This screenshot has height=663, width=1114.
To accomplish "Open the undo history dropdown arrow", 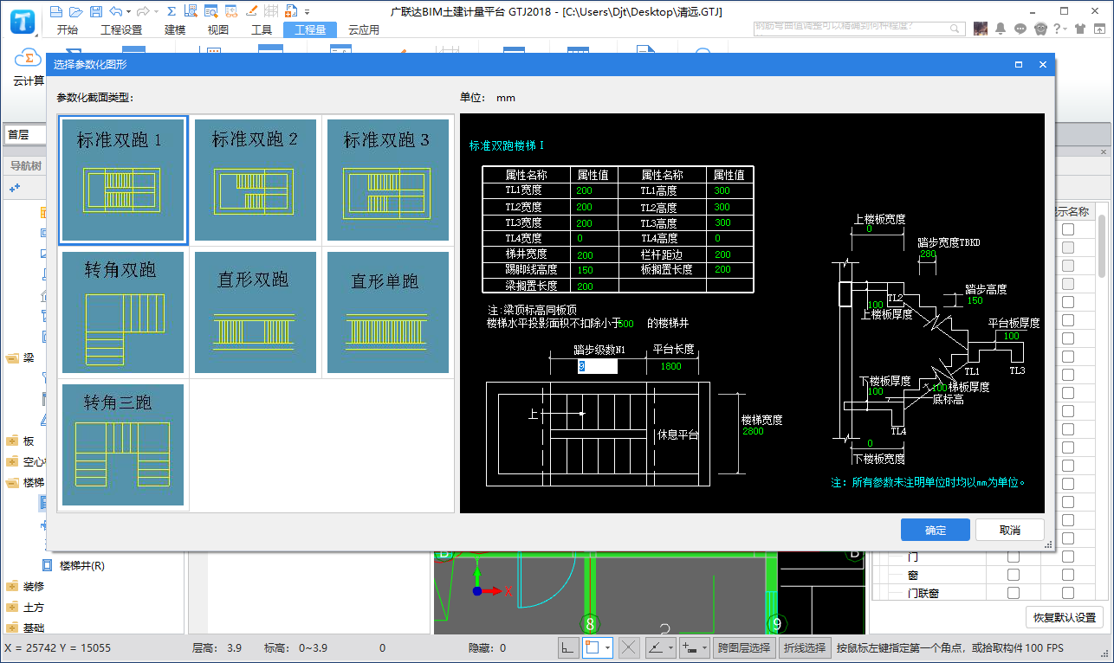I will click(128, 11).
